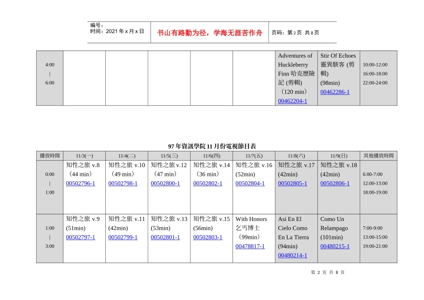Select the Stir Of Echoes title text
The width and height of the screenshot is (424, 300).
[x=338, y=56]
